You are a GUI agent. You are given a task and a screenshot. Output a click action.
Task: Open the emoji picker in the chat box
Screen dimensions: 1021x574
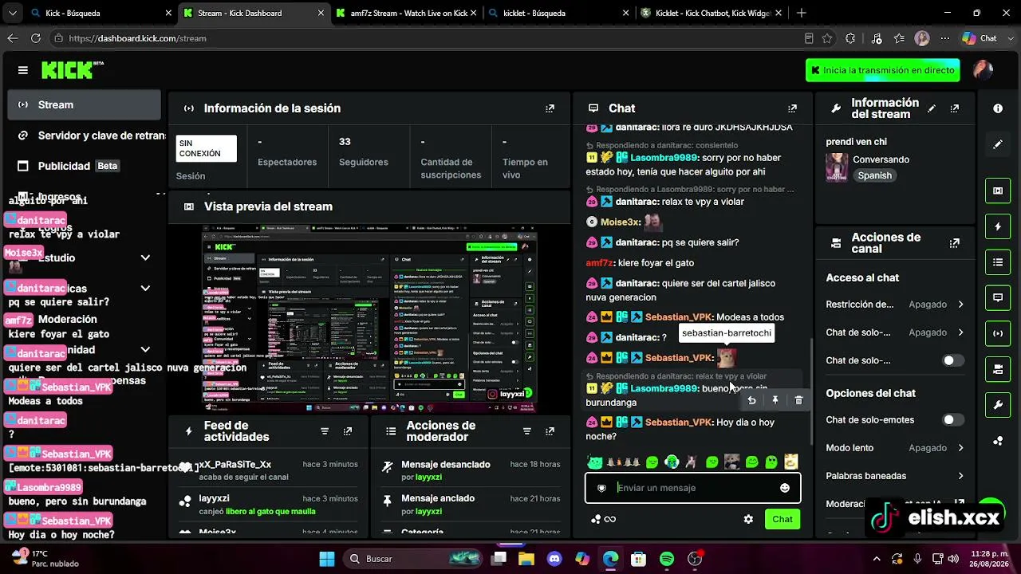click(x=785, y=488)
